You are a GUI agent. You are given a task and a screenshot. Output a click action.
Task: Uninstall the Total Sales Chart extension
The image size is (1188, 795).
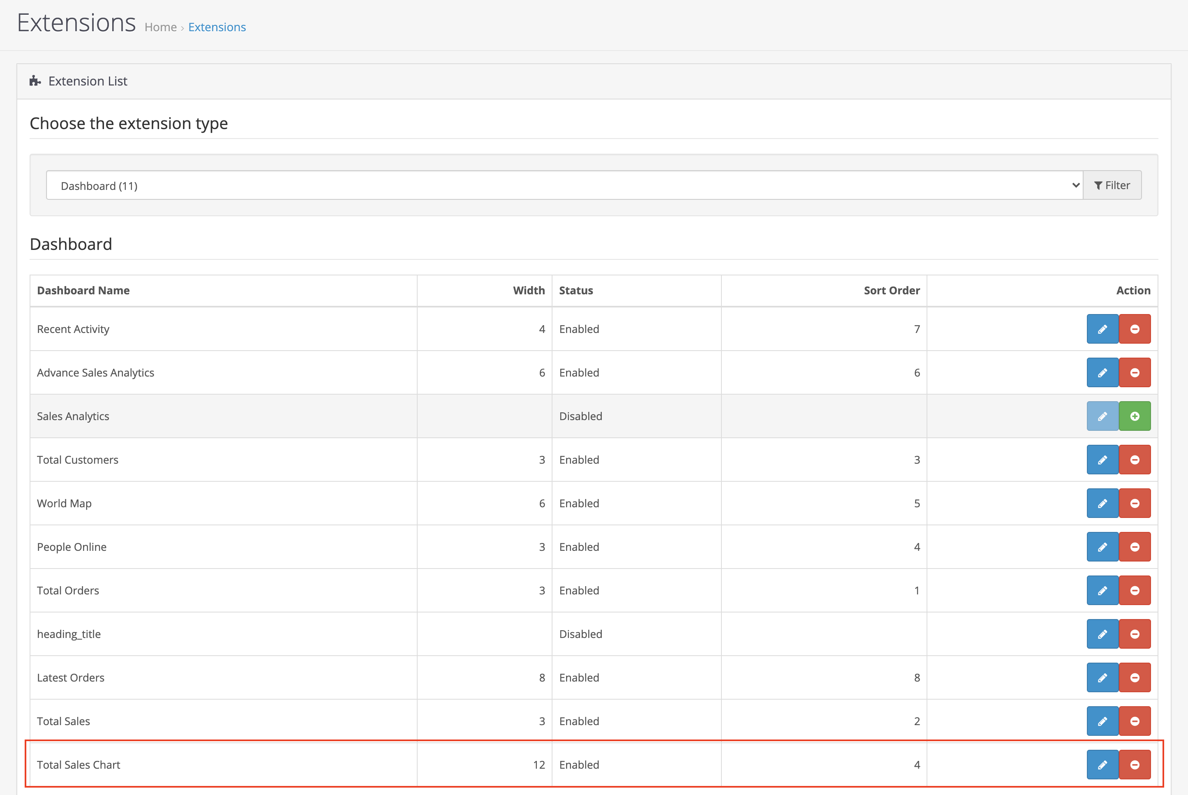click(1134, 765)
